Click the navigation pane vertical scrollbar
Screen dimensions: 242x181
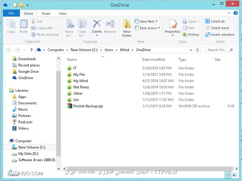(x=59, y=114)
